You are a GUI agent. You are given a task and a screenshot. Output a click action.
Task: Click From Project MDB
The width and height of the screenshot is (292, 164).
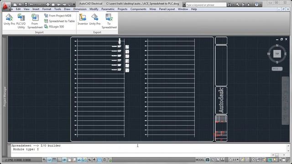point(58,15)
